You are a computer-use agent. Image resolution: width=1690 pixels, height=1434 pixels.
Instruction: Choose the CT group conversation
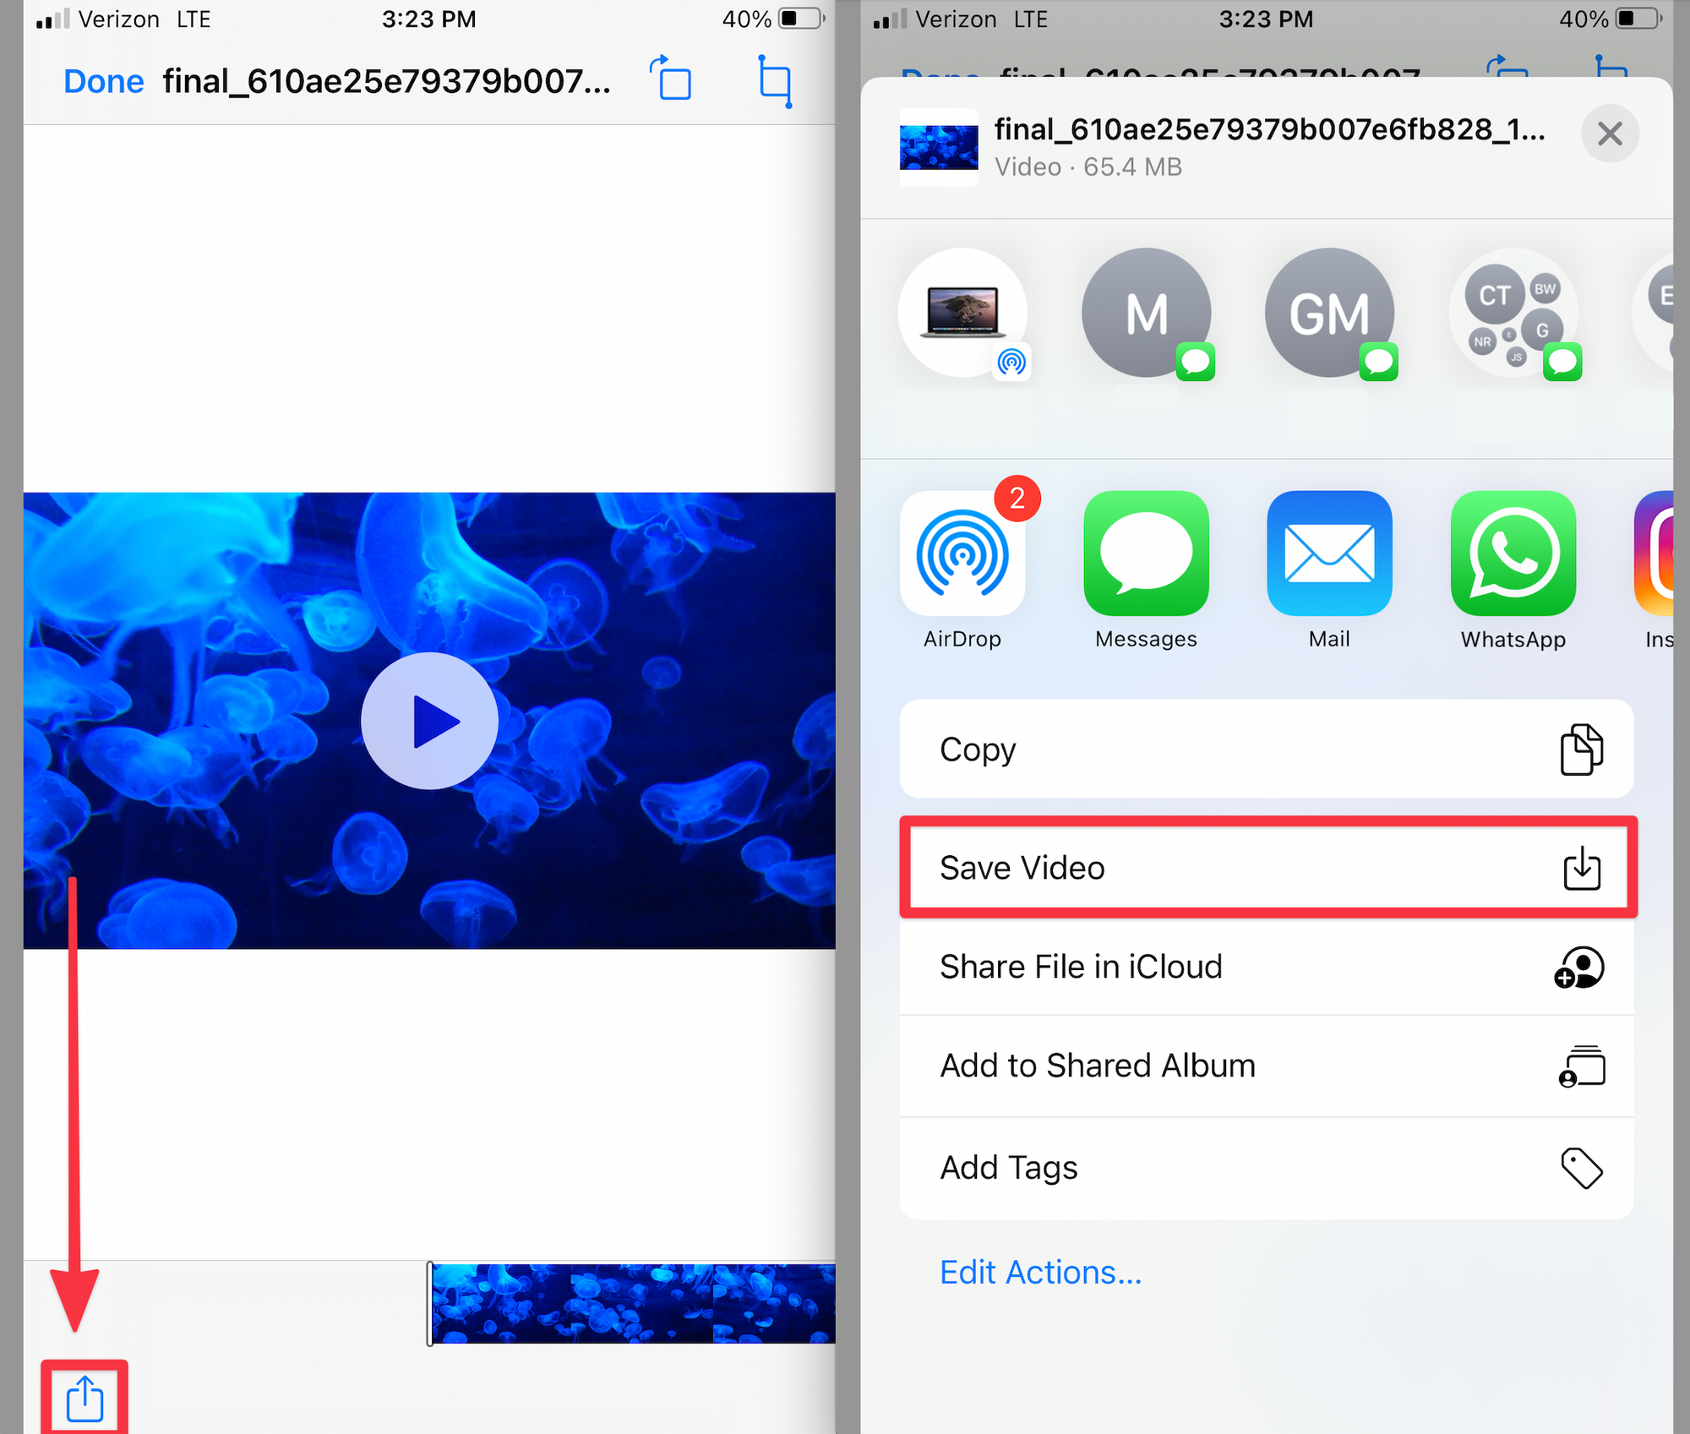tap(1513, 313)
